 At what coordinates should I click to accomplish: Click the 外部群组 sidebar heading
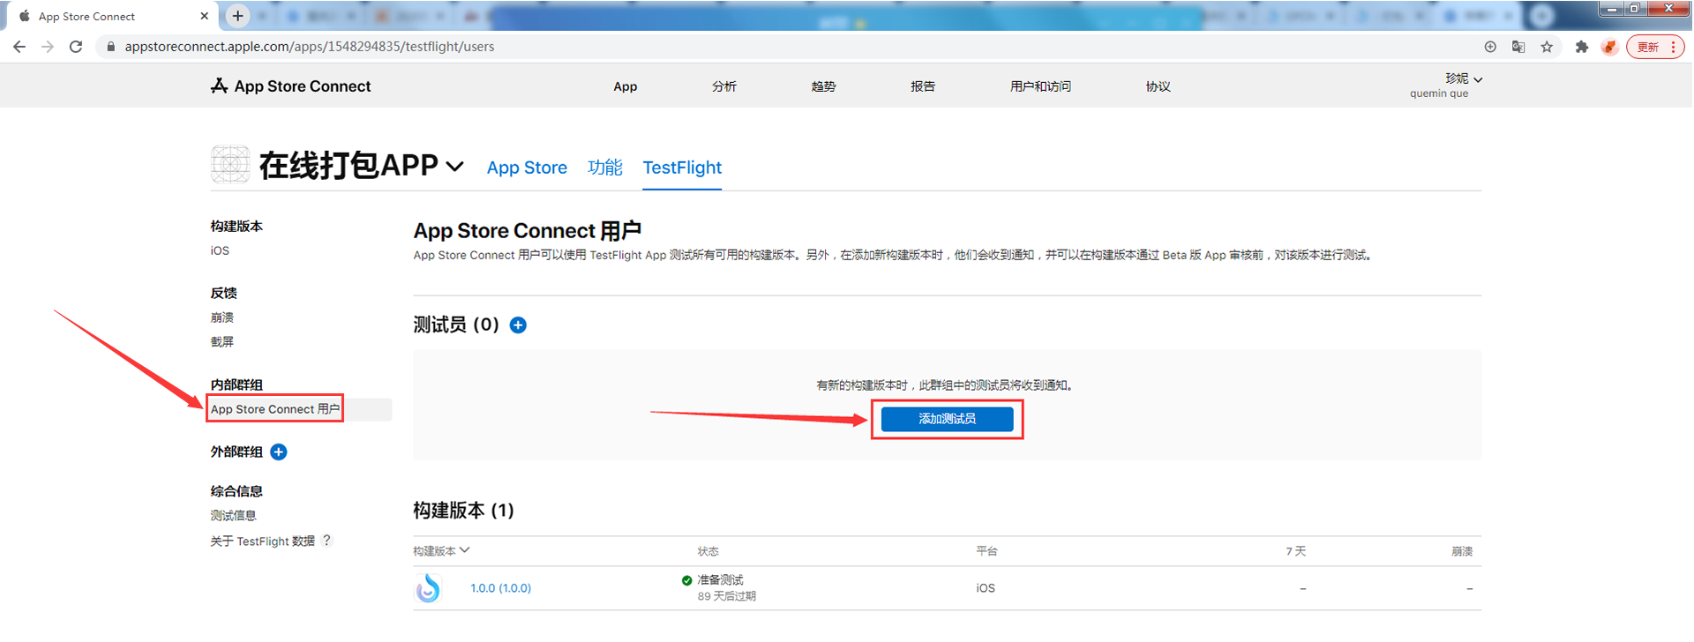pos(236,452)
